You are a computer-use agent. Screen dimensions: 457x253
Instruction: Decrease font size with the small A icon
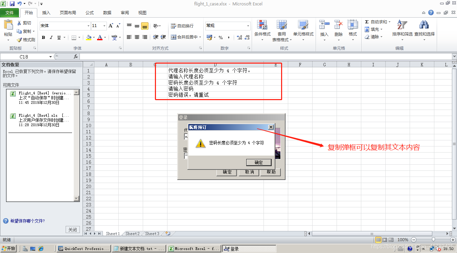pos(118,26)
